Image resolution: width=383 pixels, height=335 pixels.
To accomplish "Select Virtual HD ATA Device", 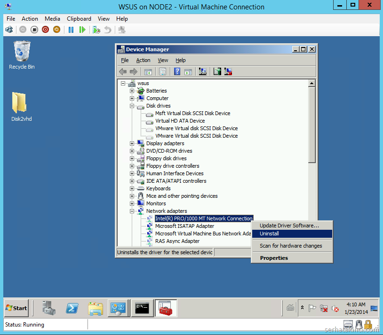I will coord(180,121).
